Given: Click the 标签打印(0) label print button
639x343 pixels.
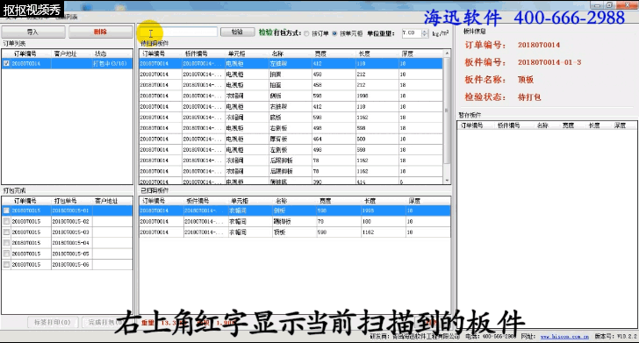Looking at the screenshot, I should (x=52, y=322).
